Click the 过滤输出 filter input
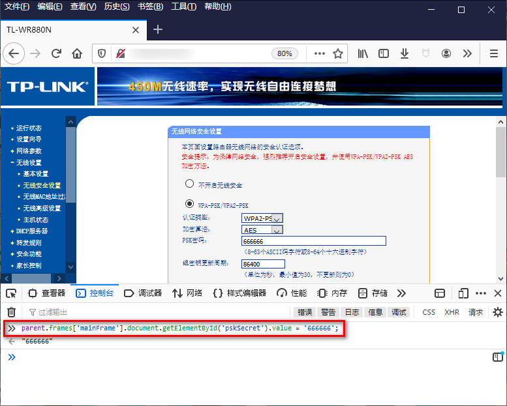Image resolution: width=507 pixels, height=406 pixels. (x=159, y=312)
